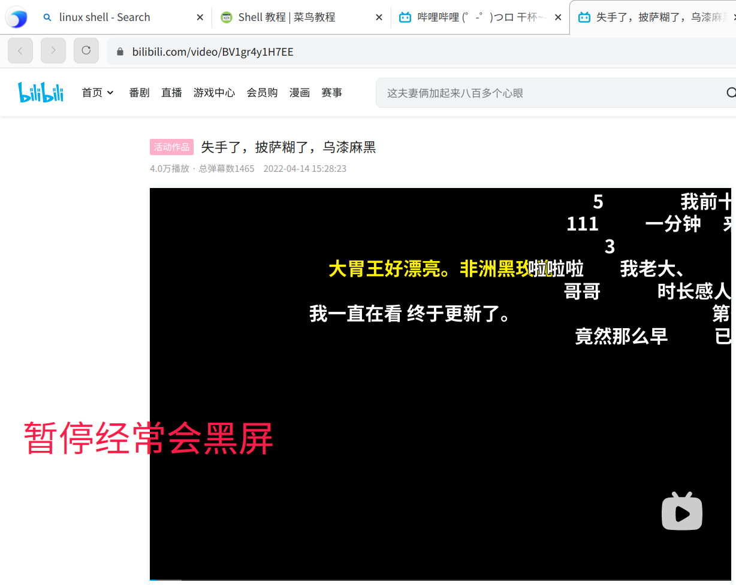This screenshot has height=585, width=736.
Task: Click the 活动作品 badge
Action: [171, 147]
